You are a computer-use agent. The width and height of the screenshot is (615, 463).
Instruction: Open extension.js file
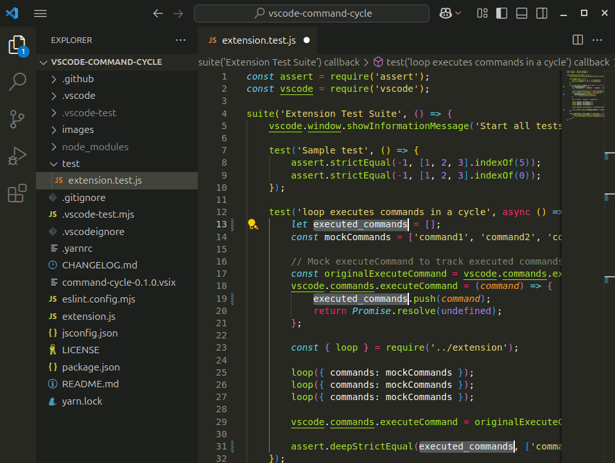pos(117,316)
